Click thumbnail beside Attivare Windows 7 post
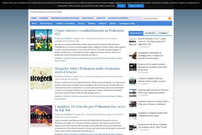 tap(133, 42)
